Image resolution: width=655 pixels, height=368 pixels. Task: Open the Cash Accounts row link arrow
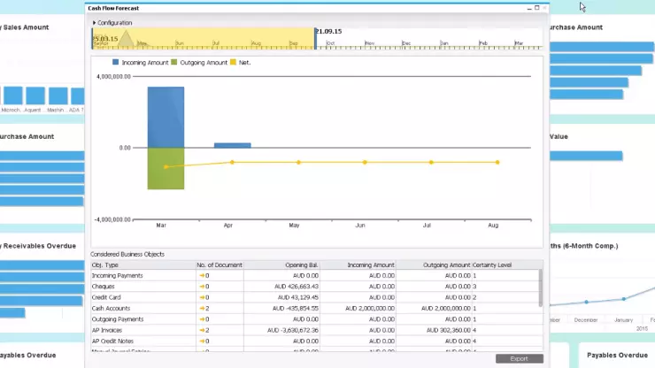click(202, 308)
